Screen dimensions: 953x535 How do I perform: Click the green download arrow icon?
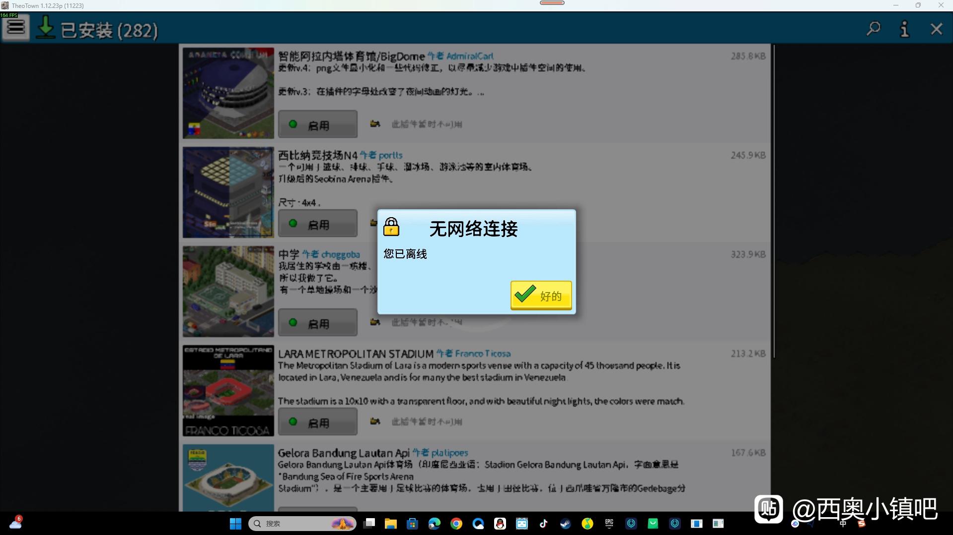[46, 28]
